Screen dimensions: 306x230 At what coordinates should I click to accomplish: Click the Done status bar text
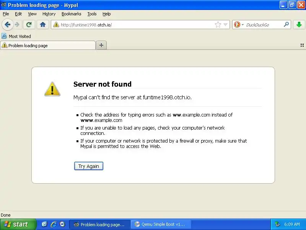6,215
